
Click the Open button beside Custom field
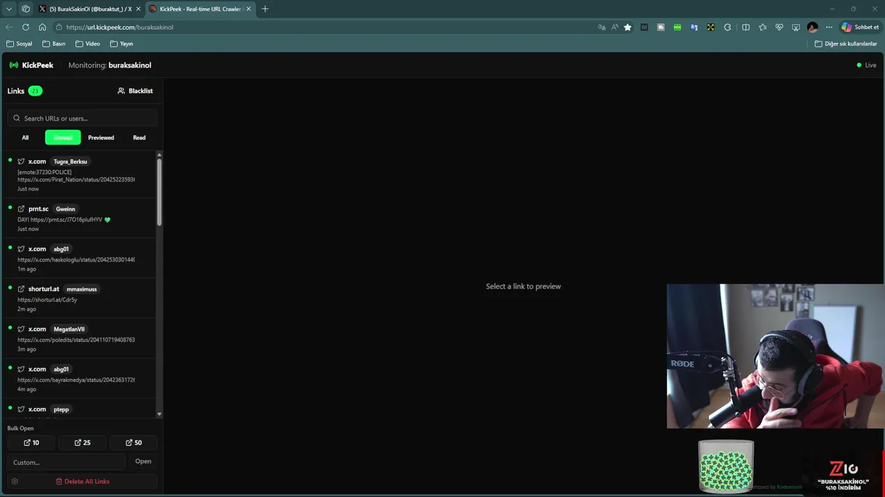click(x=143, y=461)
